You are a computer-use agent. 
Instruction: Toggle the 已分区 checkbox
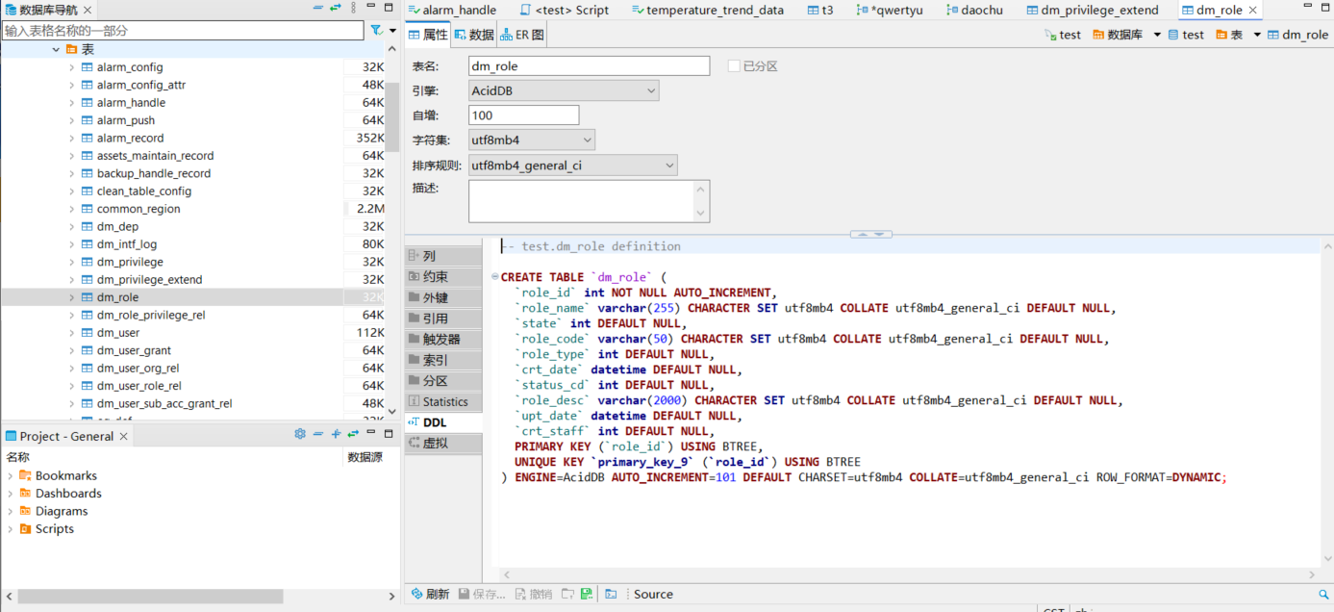(734, 66)
